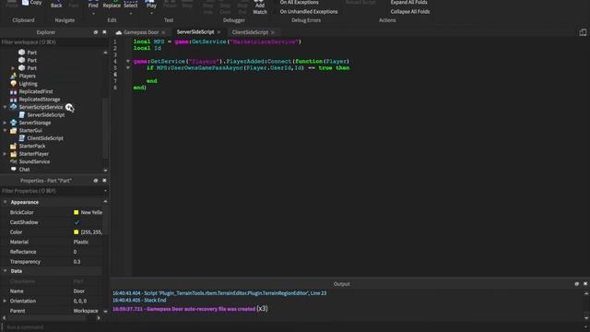The width and height of the screenshot is (590, 332).
Task: Click Add Watch in Debugger group
Action: tap(260, 8)
